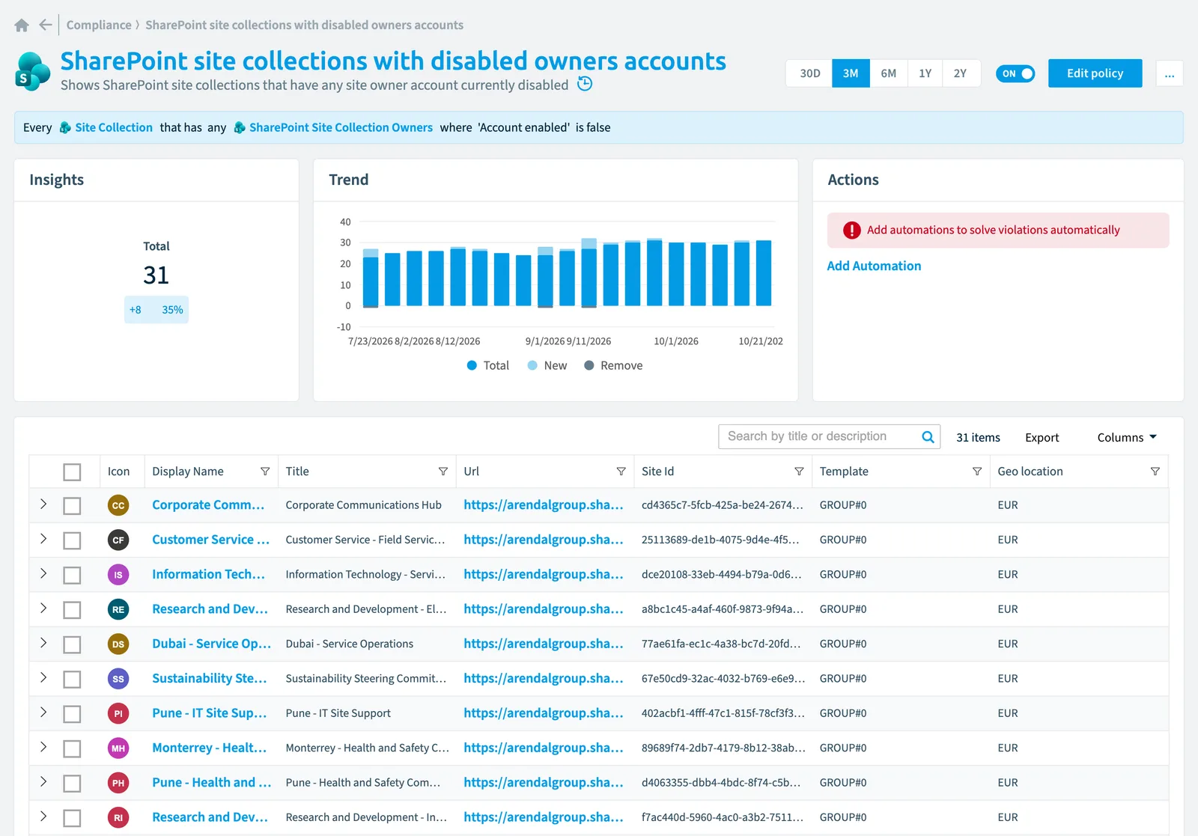Tick the Pune - IT Site Support checkbox
The width and height of the screenshot is (1198, 836).
pyautogui.click(x=72, y=714)
